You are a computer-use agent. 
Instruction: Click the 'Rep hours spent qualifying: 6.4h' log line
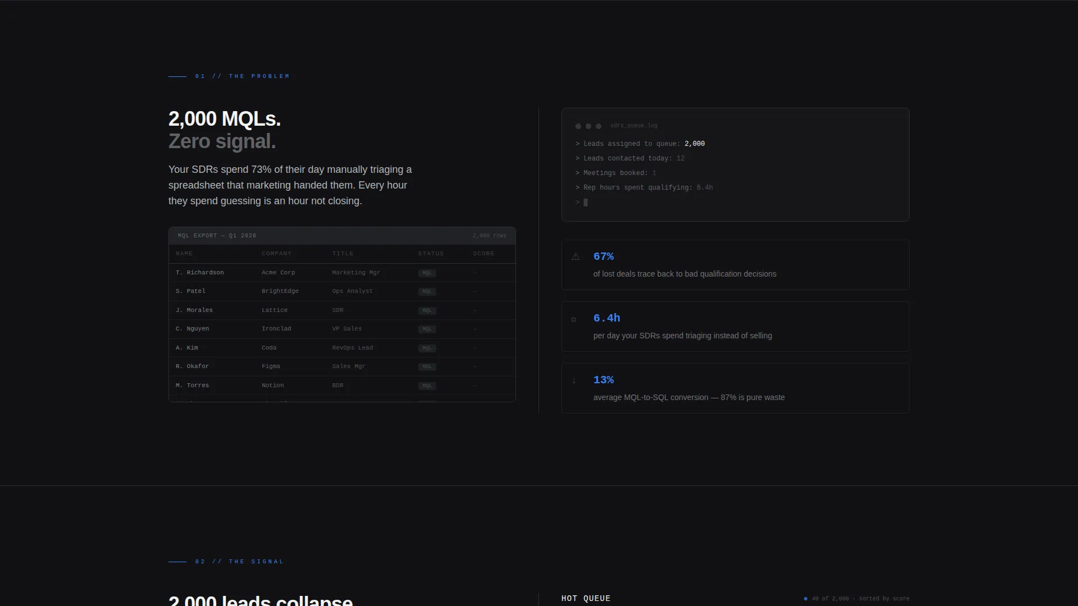(644, 188)
